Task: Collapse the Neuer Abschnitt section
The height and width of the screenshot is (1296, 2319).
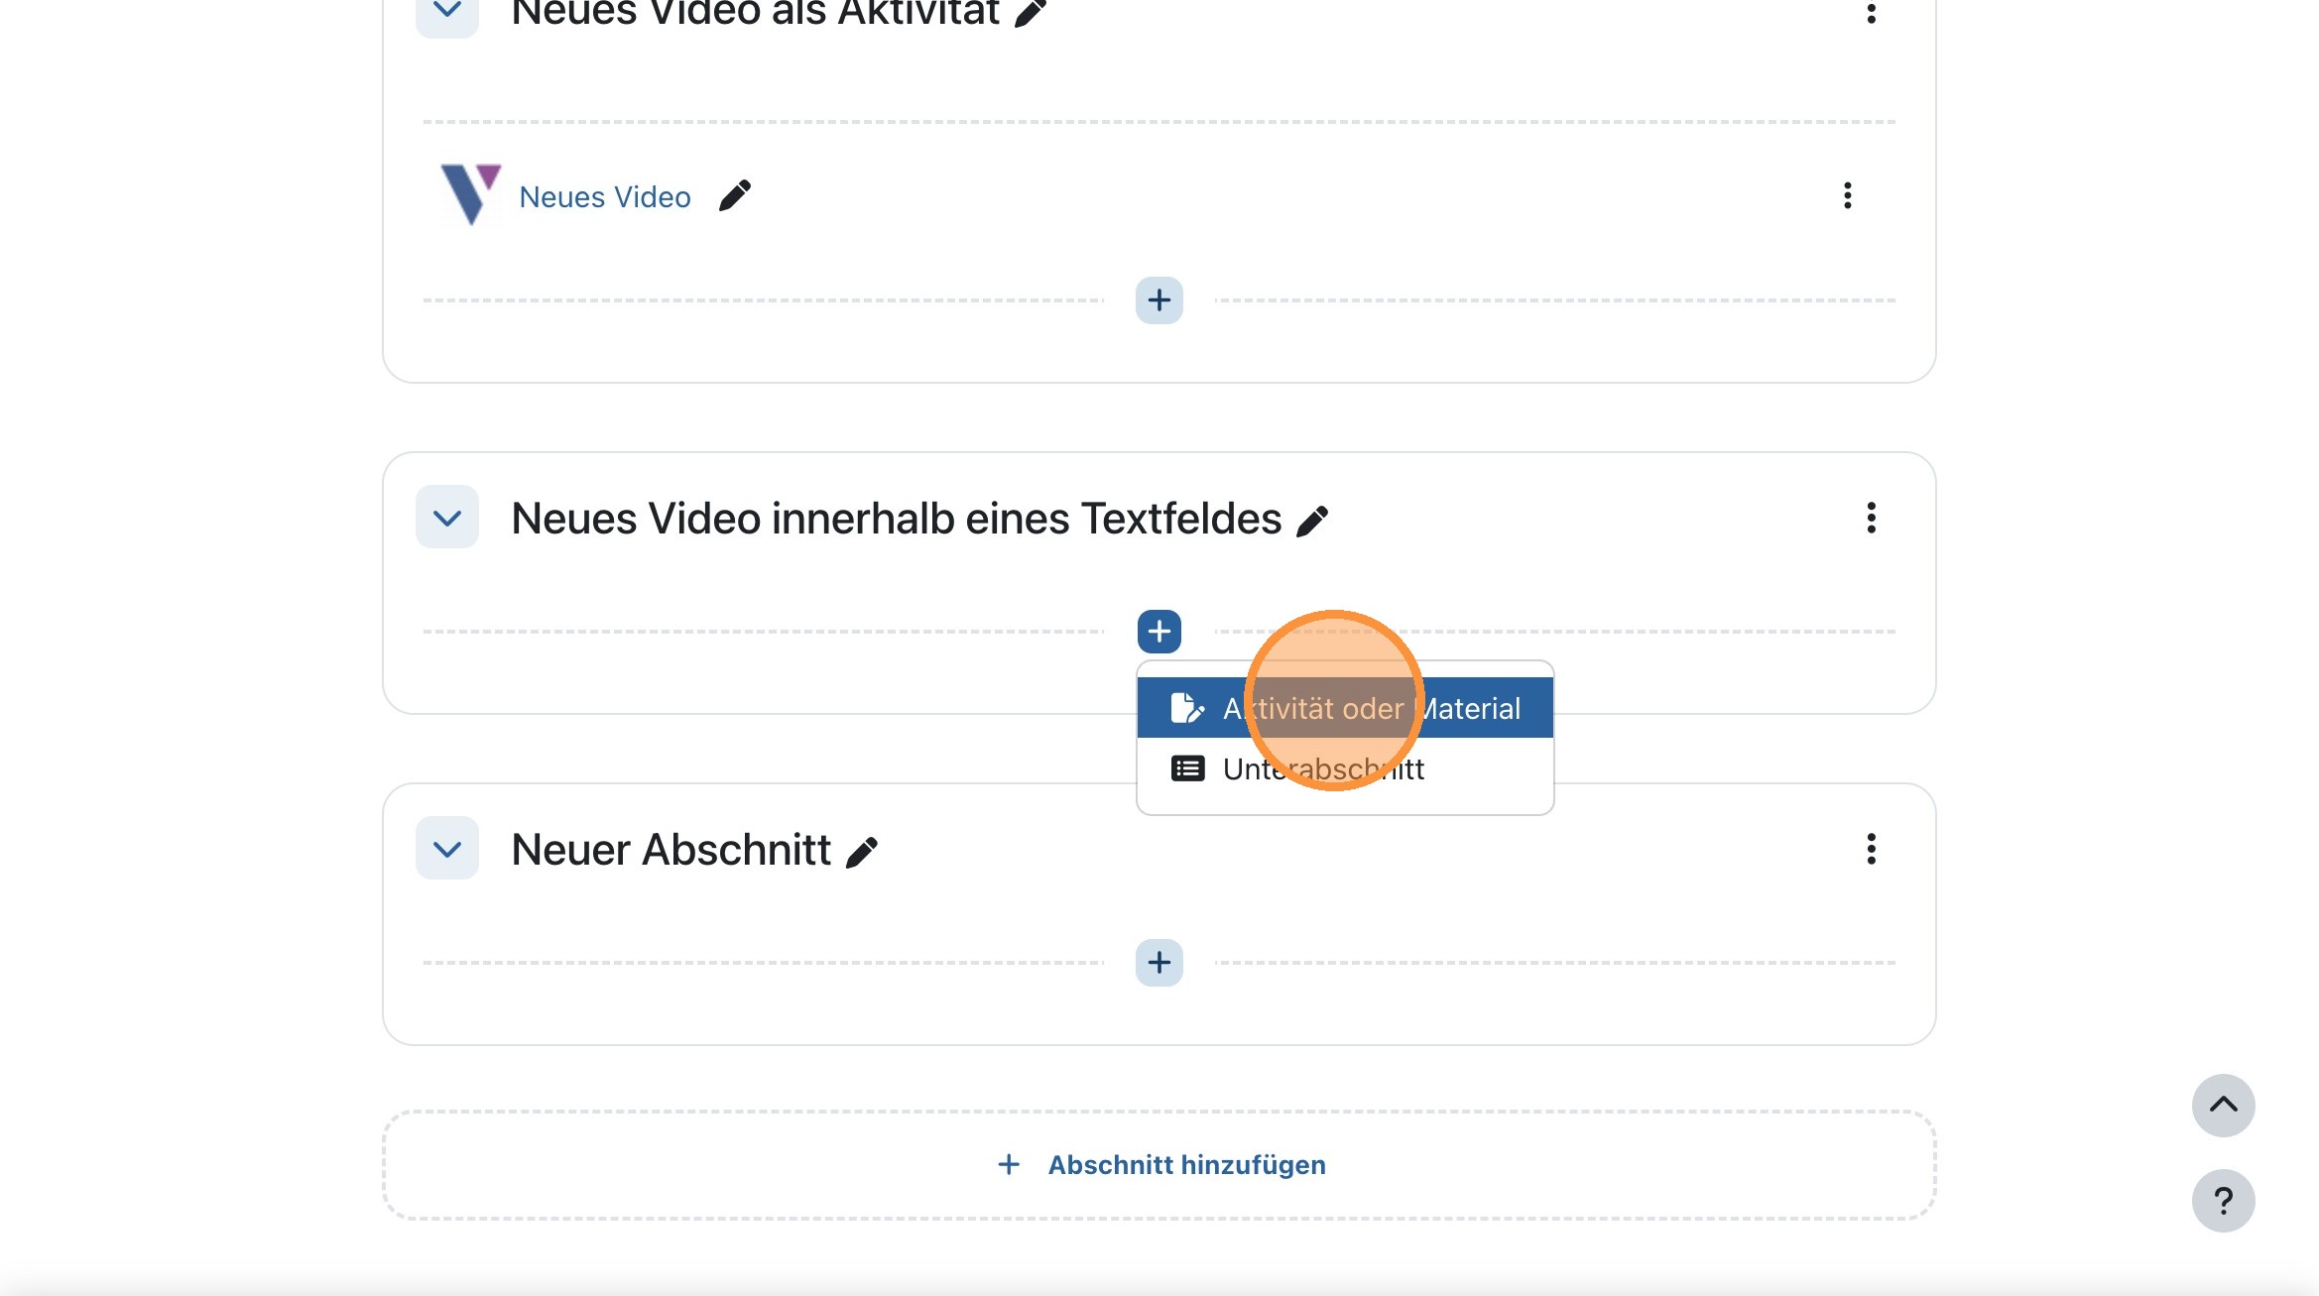Action: tap(445, 849)
